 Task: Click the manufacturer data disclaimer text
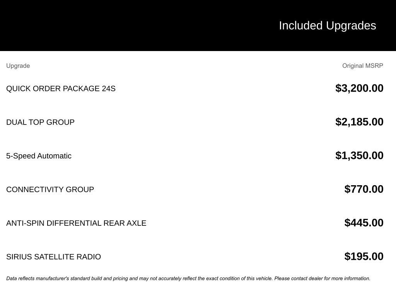(x=188, y=278)
